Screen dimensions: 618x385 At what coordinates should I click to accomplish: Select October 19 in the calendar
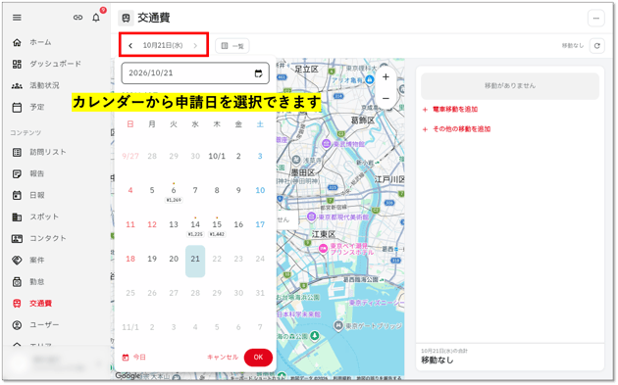[152, 259]
